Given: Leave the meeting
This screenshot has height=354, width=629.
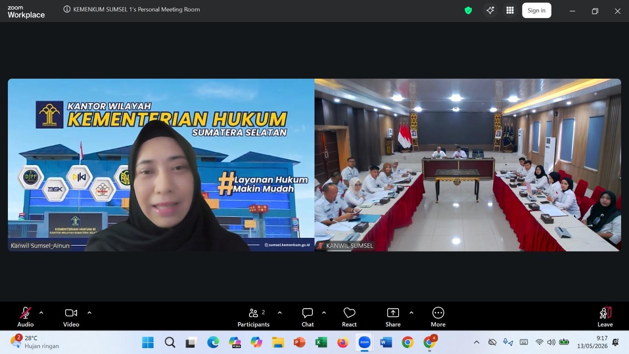Looking at the screenshot, I should pyautogui.click(x=605, y=317).
